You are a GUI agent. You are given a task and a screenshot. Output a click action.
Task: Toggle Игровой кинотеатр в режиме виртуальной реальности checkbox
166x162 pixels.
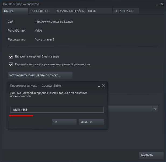(x=11, y=65)
